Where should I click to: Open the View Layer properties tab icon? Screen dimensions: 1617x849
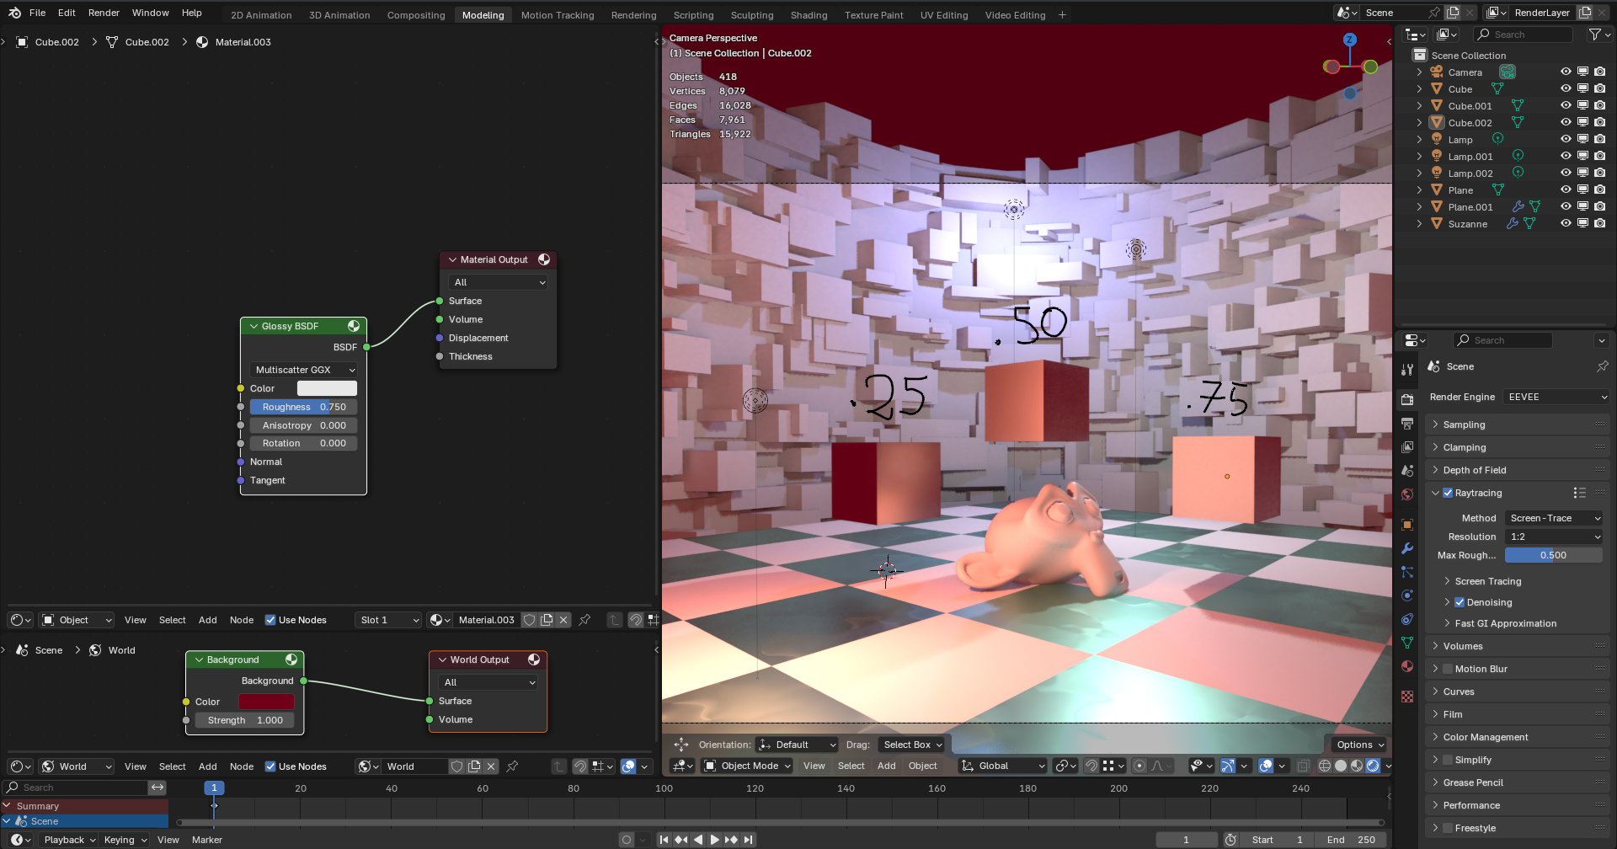pos(1407,447)
